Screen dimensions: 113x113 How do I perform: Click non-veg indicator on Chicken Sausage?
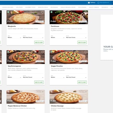pos(52,92)
